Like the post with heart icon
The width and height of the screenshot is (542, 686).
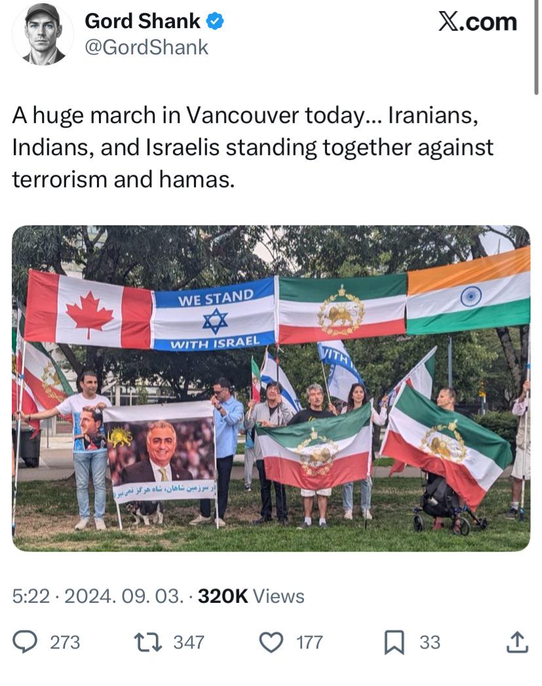point(271,642)
